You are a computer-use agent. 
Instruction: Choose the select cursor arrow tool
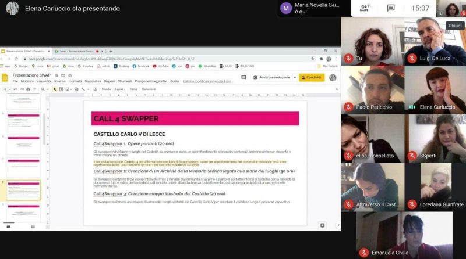coord(55,89)
